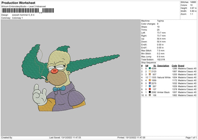Image resolution: width=198 pixels, height=140 pixels.
Task: Click the tan thread swatch in stop 3
Action: tap(150, 74)
